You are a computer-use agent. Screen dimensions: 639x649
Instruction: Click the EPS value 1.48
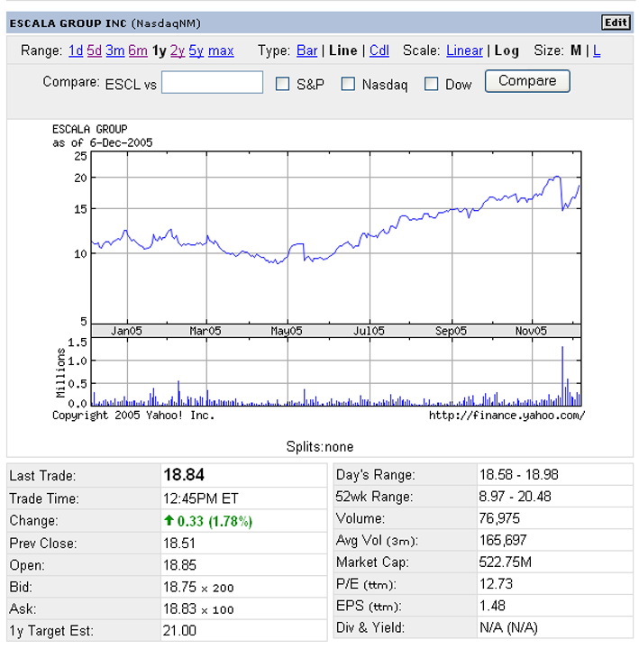pos(492,606)
